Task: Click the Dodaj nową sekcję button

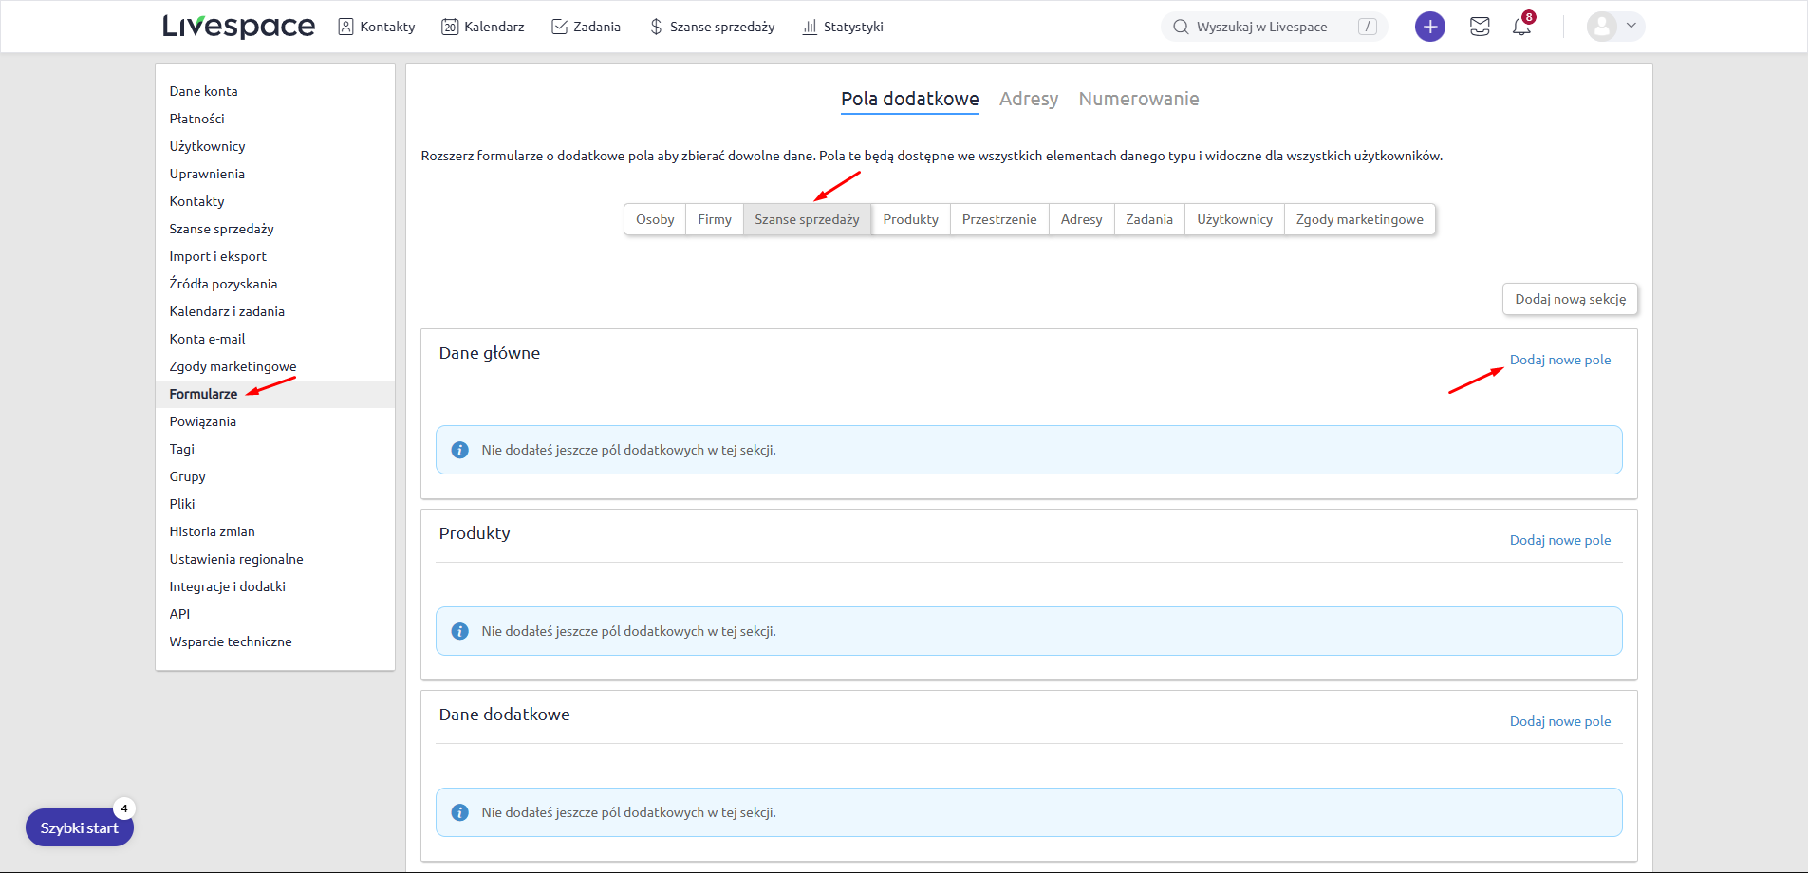Action: click(x=1570, y=299)
